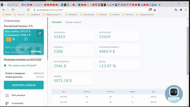Viewport: 190px width, 107px height.
Task: Click the site lock icon in address bar
Action: pyautogui.click(x=34, y=10)
